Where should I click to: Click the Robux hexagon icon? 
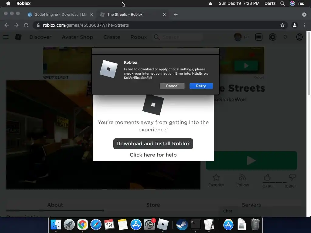coord(272,37)
